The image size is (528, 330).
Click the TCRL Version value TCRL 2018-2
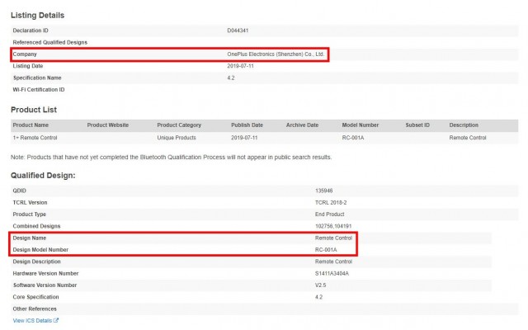coord(331,202)
